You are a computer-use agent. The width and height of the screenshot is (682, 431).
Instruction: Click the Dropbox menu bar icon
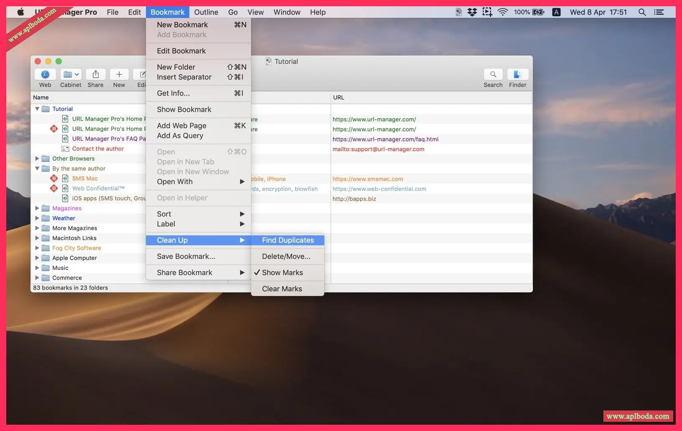[x=472, y=12]
